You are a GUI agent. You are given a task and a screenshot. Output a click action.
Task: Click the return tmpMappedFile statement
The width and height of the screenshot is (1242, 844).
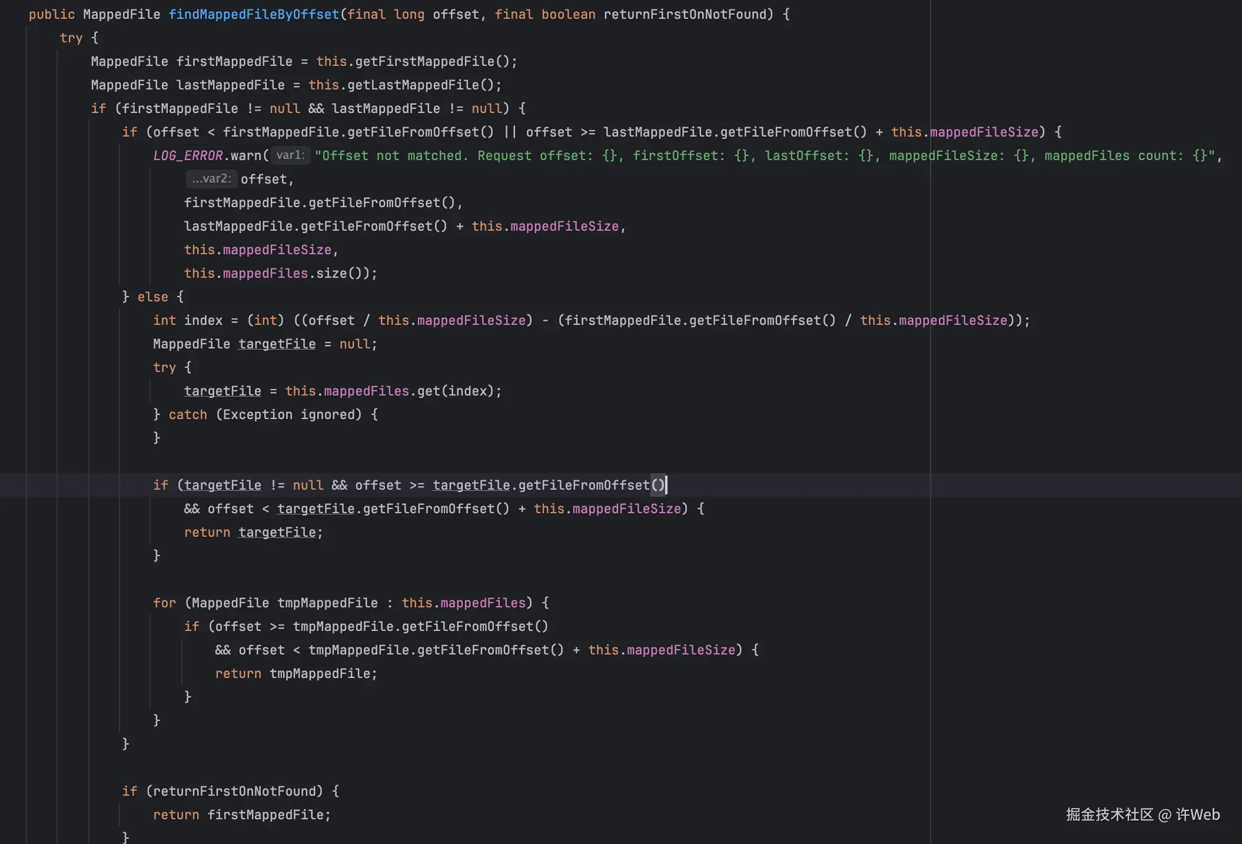click(x=295, y=673)
